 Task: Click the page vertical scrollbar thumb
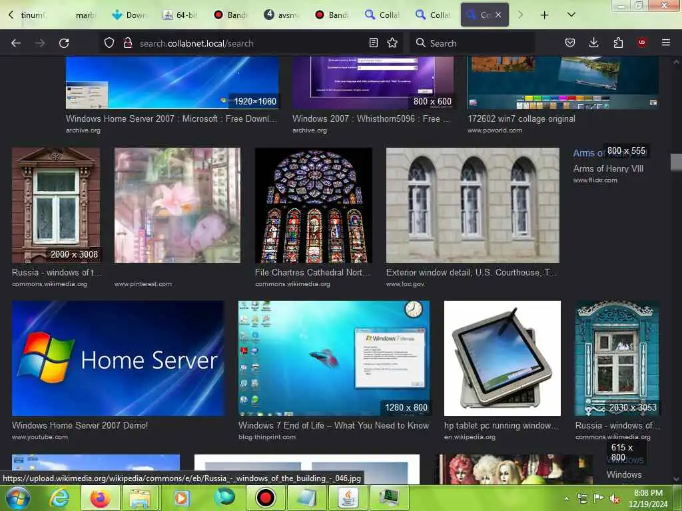pos(676,162)
